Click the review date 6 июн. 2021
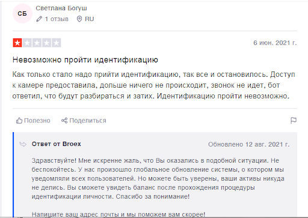The image size is (308, 218). pyautogui.click(x=275, y=43)
